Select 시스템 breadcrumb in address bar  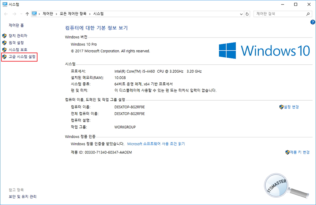[98, 14]
